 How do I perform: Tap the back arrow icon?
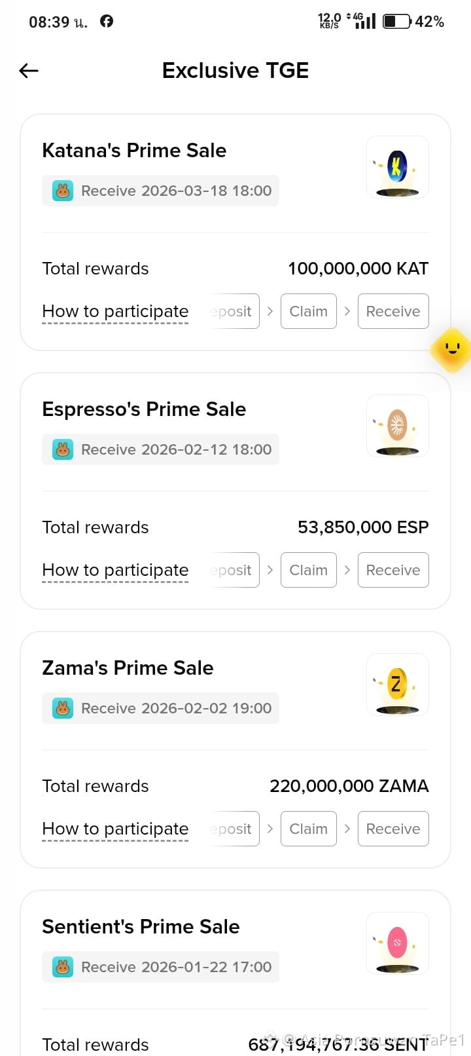[x=29, y=71]
